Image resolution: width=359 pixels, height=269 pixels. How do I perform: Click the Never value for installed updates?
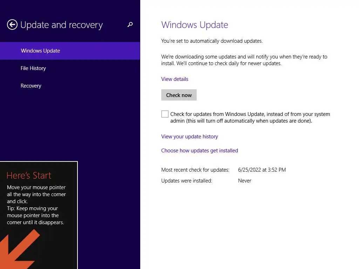tap(244, 181)
